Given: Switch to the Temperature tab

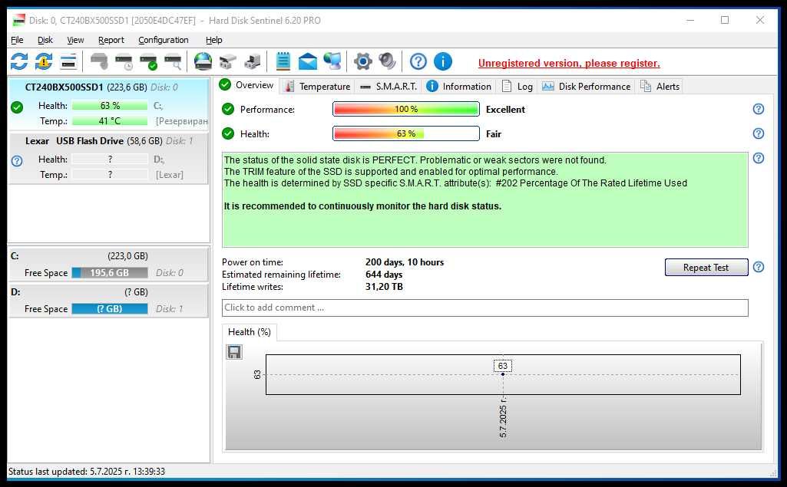Looking at the screenshot, I should tap(317, 86).
